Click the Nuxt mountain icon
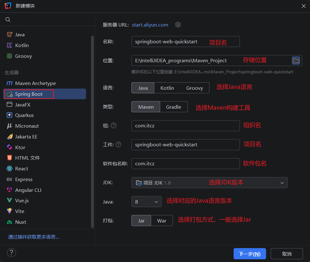Viewport: 310px width, 262px height. tap(9, 222)
